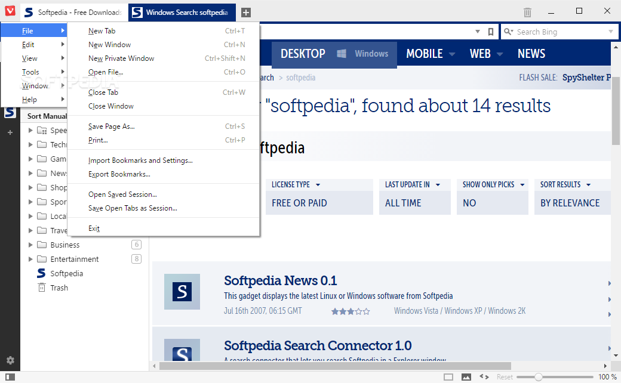Click the tab tiling icon in status bar

tap(448, 377)
